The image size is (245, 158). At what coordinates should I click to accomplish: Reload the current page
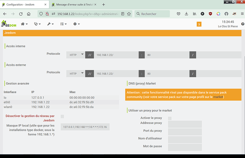click(21, 14)
